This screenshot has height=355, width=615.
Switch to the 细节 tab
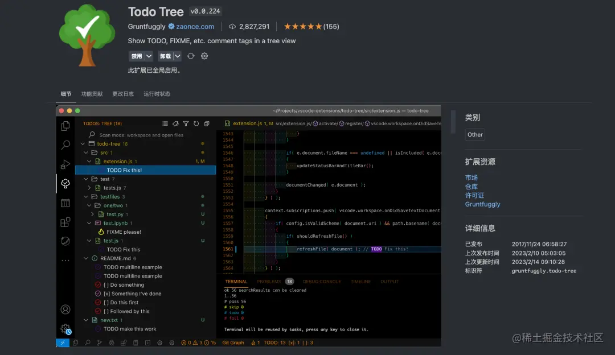click(66, 94)
